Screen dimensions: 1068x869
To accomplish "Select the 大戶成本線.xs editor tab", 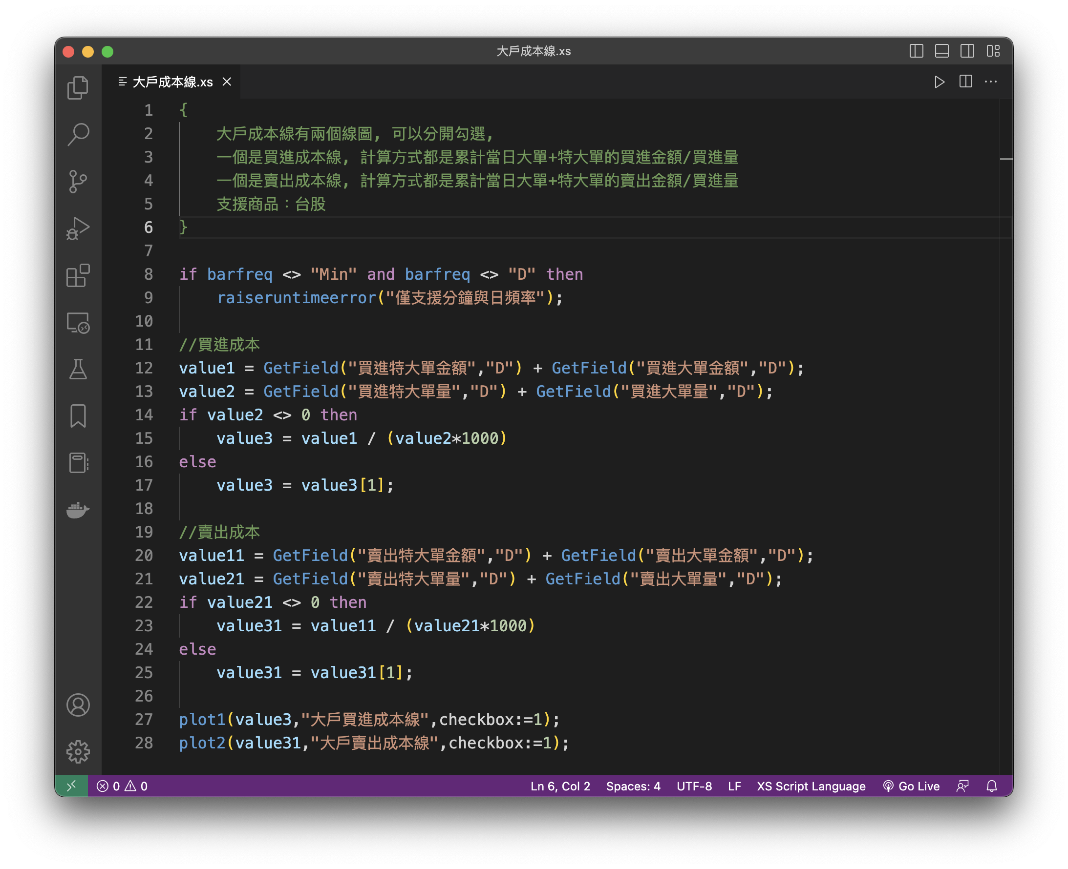I will (172, 82).
